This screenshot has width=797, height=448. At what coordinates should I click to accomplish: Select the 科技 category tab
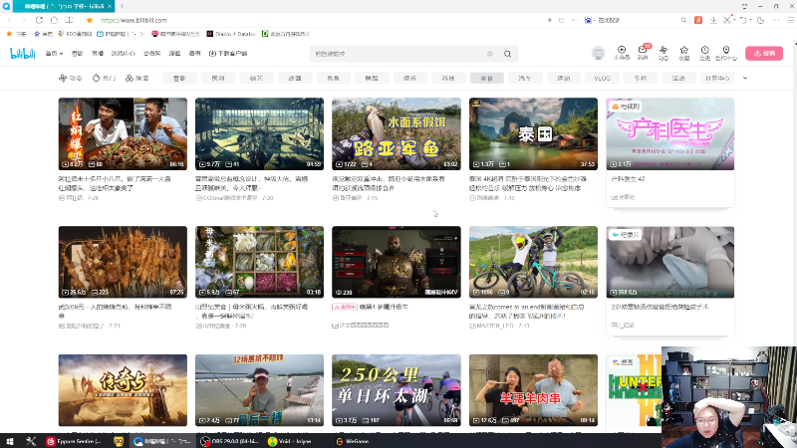447,79
